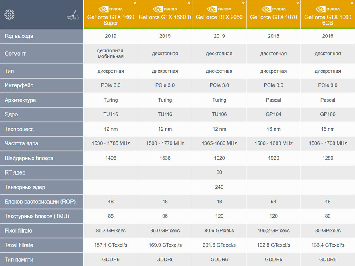Remove GeForce GTX 1660 Super column

point(135,3)
